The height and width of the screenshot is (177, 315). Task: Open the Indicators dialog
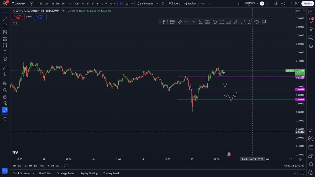pos(145,4)
